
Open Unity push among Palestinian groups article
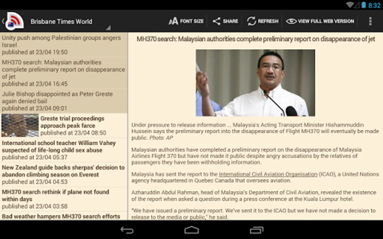coord(64,45)
